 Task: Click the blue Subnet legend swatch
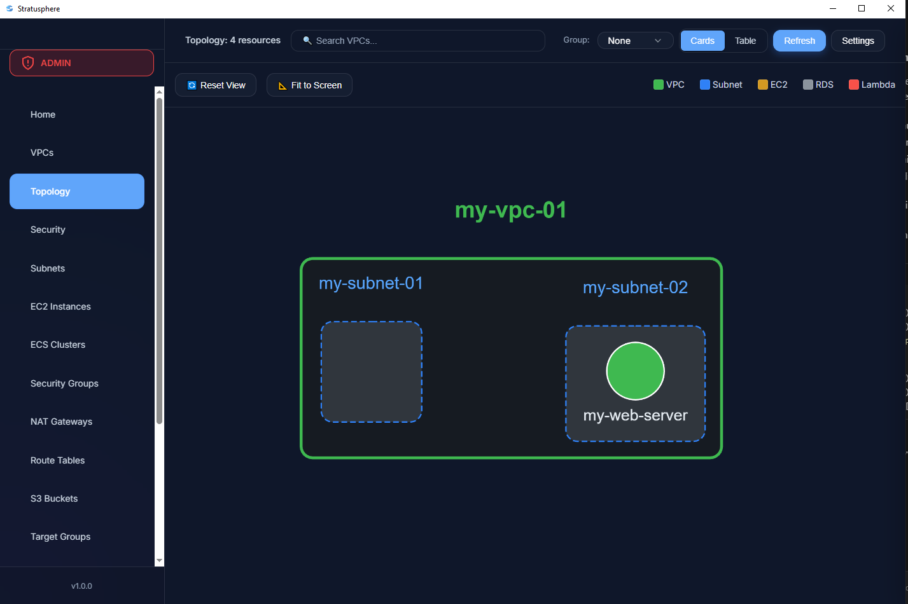tap(704, 85)
